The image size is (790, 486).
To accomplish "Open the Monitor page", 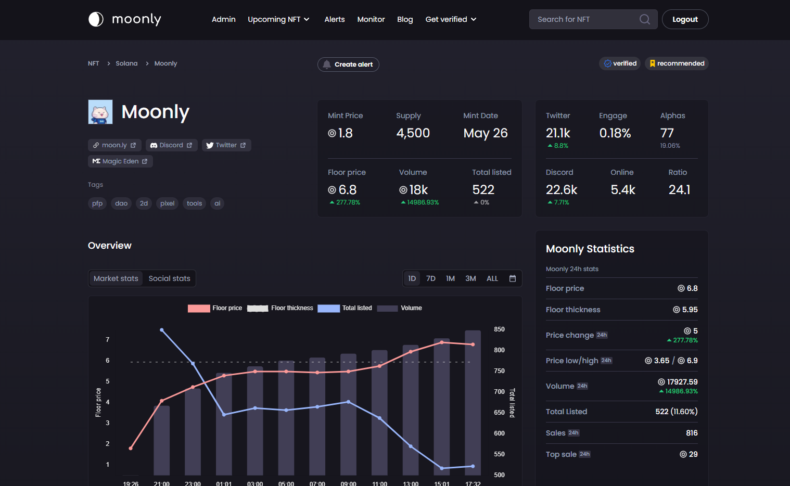I will [371, 19].
